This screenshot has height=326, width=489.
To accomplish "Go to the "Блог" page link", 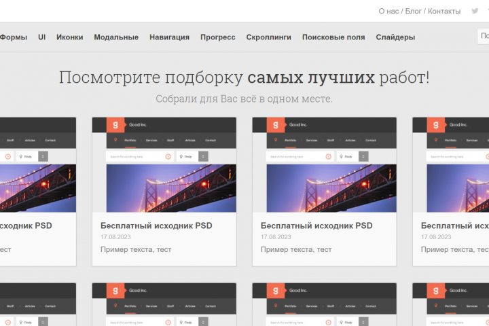I will pyautogui.click(x=413, y=12).
